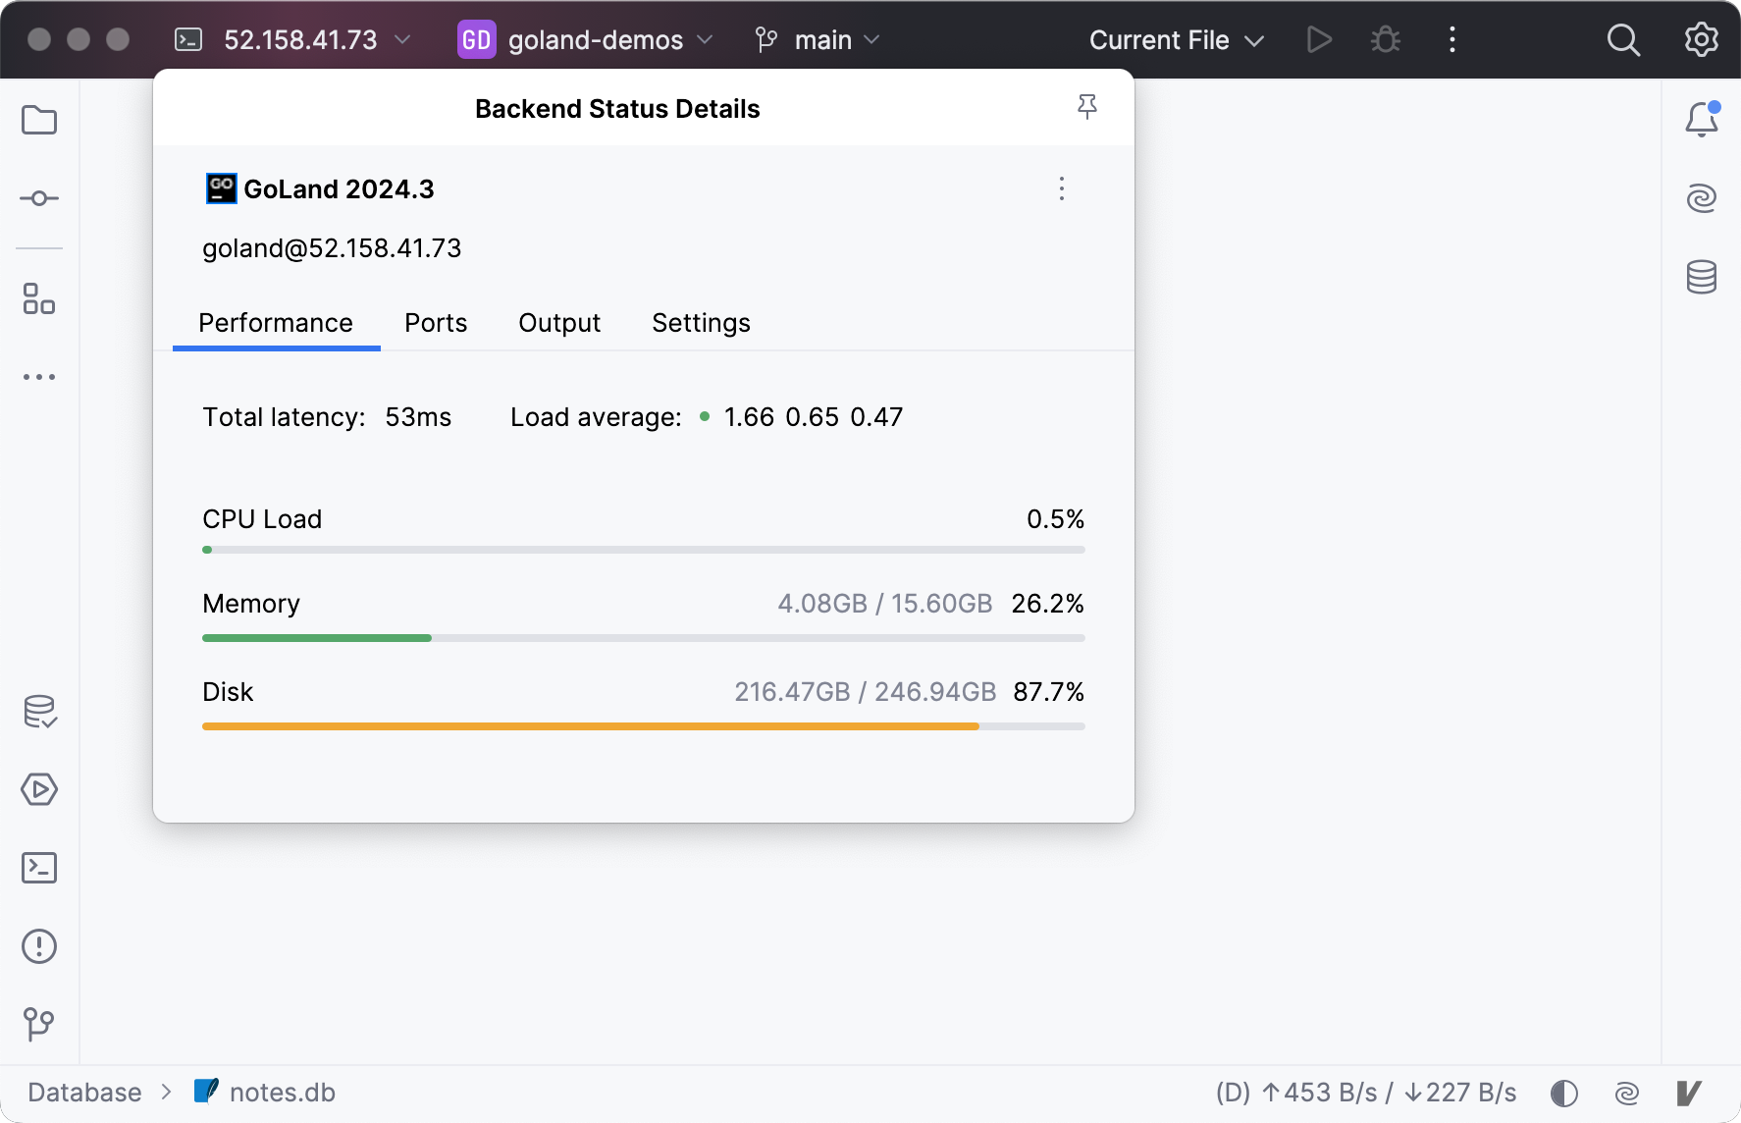This screenshot has height=1123, width=1741.
Task: Click notes.db in the breadcrumb bar
Action: click(282, 1093)
